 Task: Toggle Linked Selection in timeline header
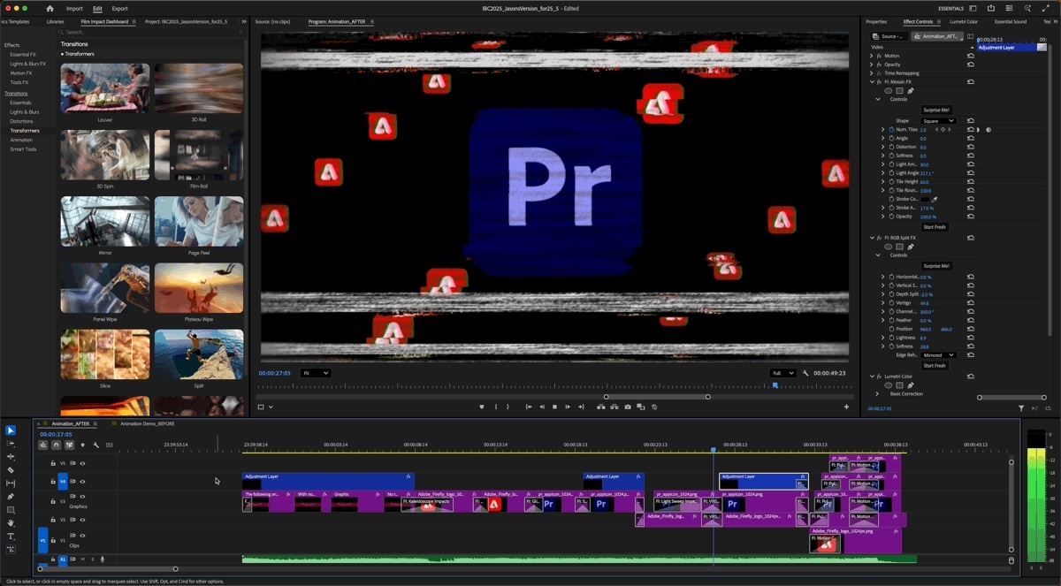coord(69,445)
